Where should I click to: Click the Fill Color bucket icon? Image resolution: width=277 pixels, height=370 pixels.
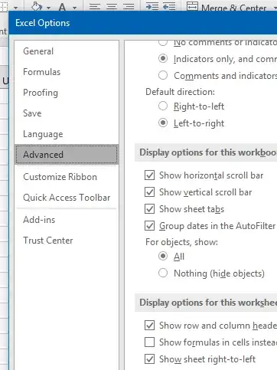pyautogui.click(x=37, y=6)
